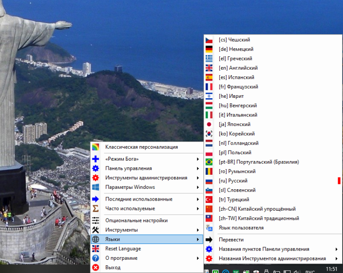Select [de] Немецкий language
The height and width of the screenshot is (273, 343).
pos(273,49)
